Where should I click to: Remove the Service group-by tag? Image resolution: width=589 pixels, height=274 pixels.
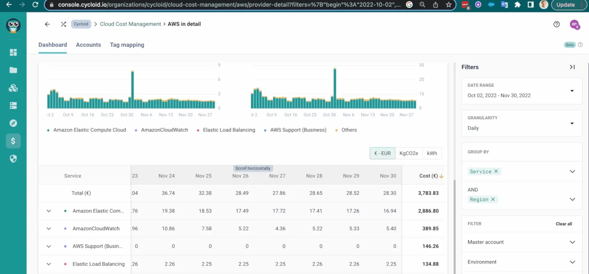pos(496,171)
